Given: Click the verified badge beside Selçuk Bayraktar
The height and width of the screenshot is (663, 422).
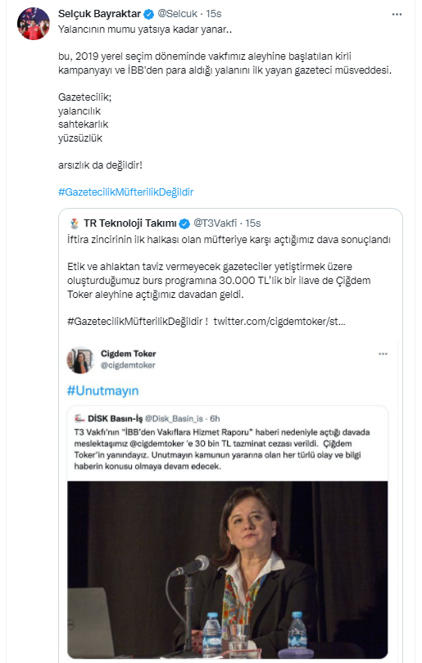Looking at the screenshot, I should tap(148, 15).
